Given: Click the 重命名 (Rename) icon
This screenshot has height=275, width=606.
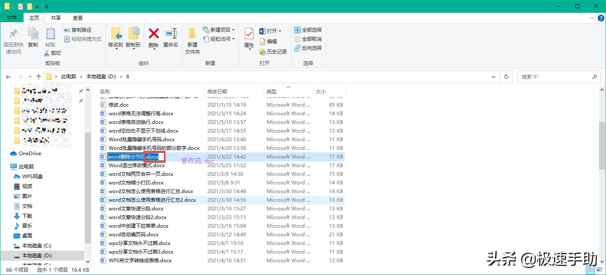Looking at the screenshot, I should (171, 40).
